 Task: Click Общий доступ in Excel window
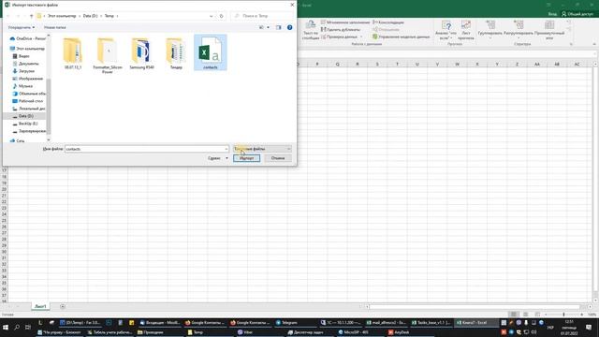pos(577,14)
